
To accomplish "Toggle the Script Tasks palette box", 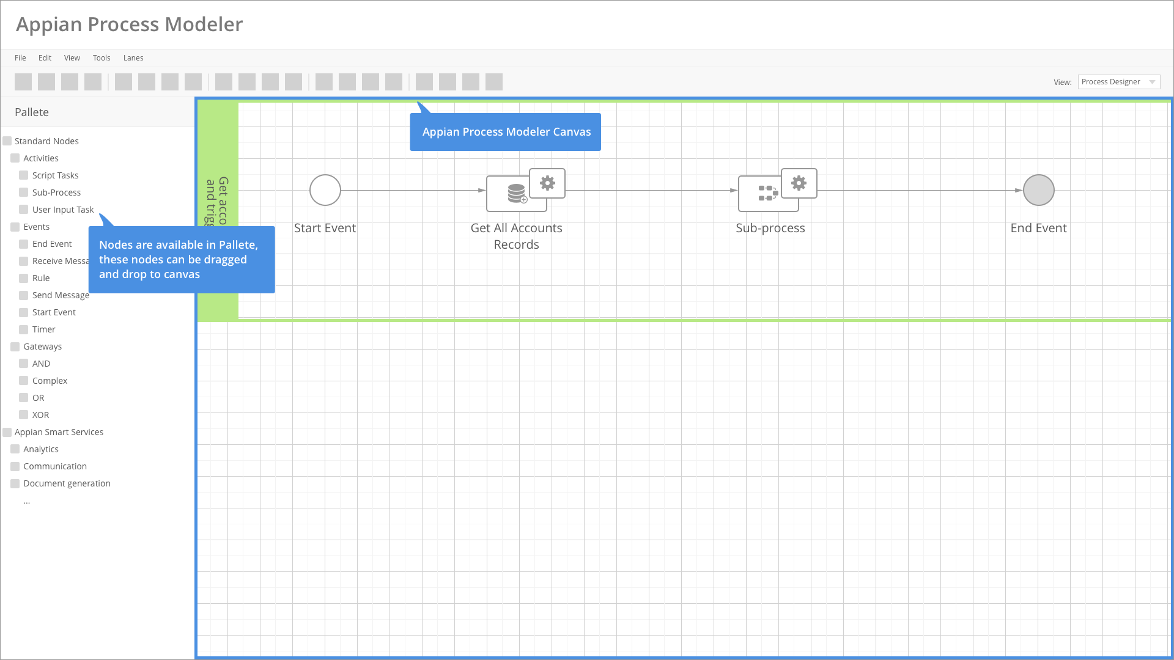I will point(24,175).
